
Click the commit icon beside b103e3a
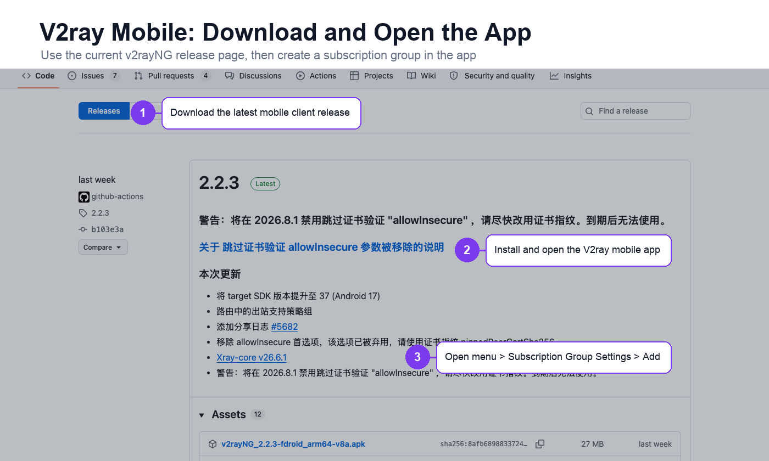click(x=83, y=229)
